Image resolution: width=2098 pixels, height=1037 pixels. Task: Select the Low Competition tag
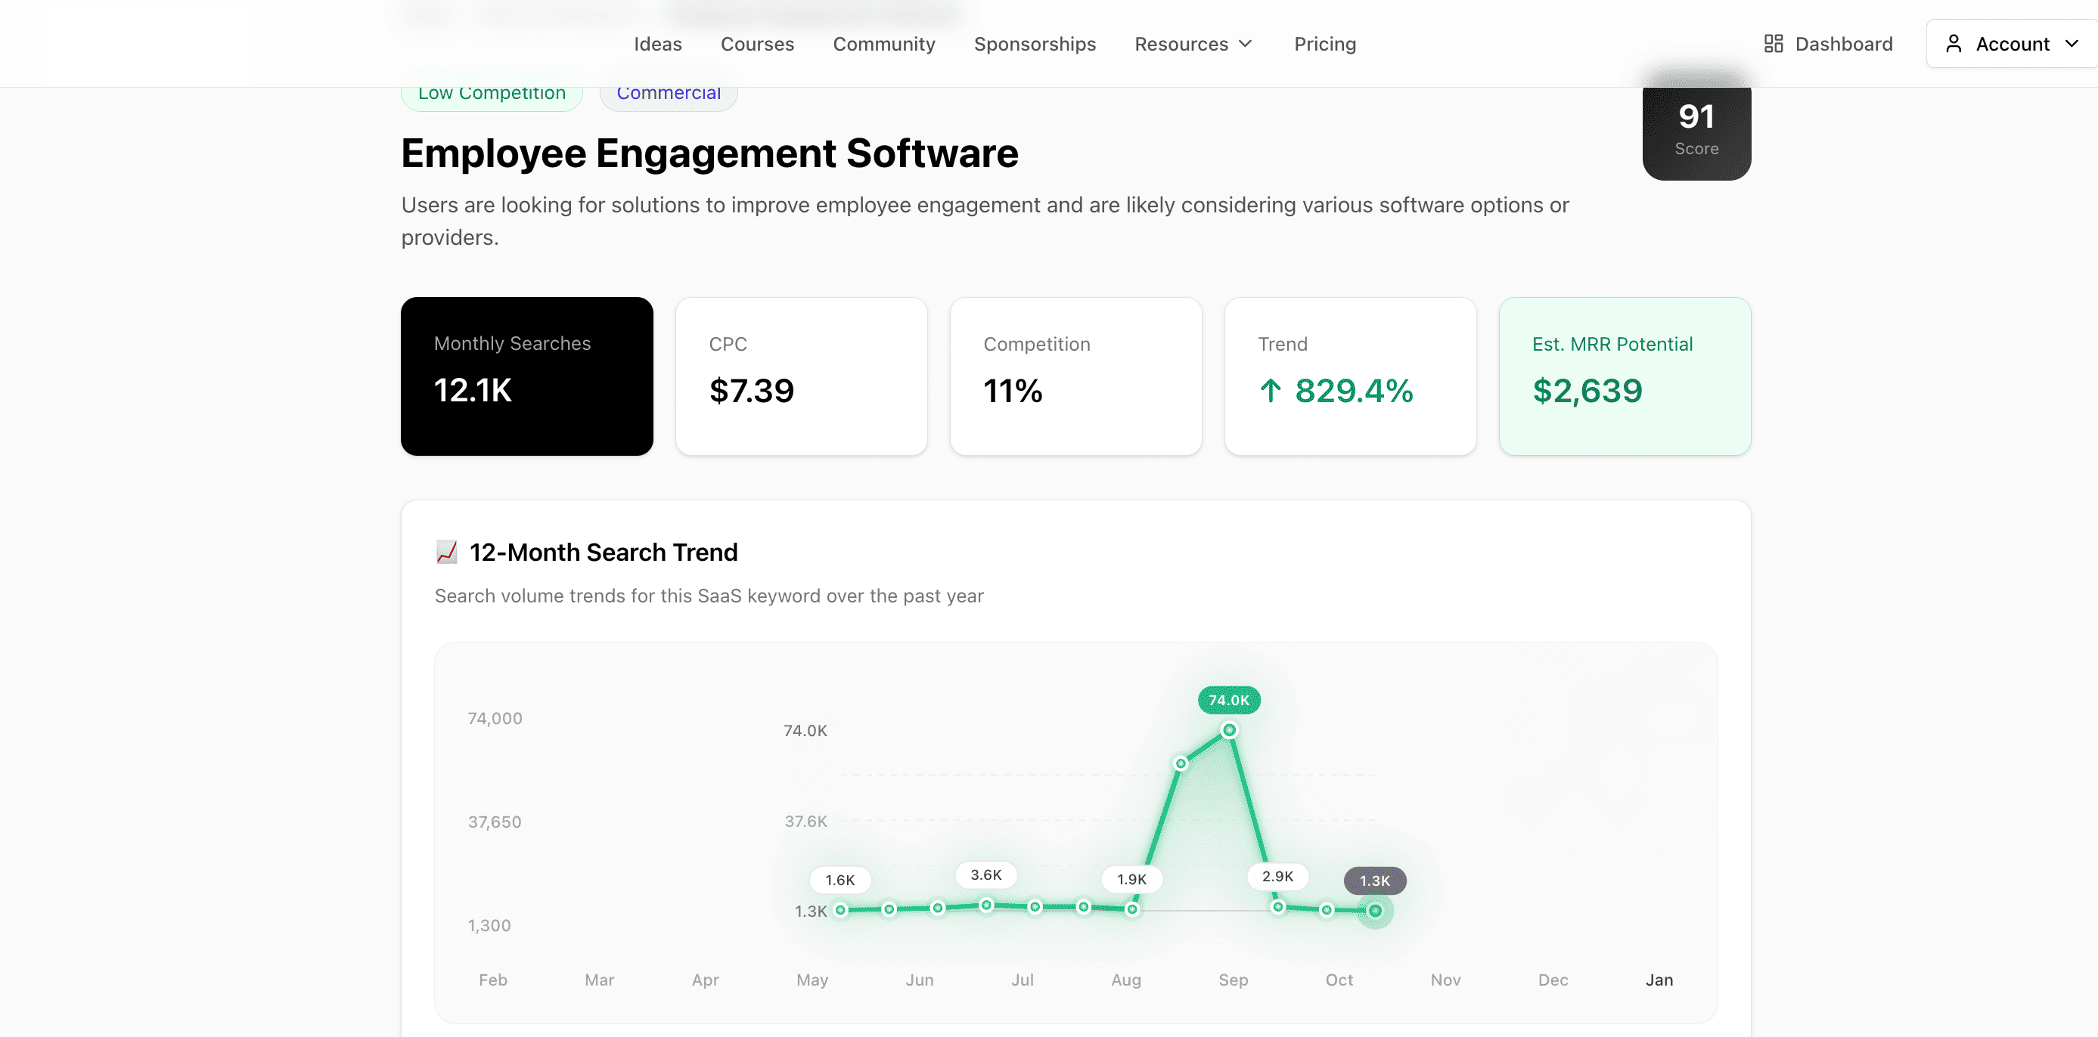pos(491,92)
